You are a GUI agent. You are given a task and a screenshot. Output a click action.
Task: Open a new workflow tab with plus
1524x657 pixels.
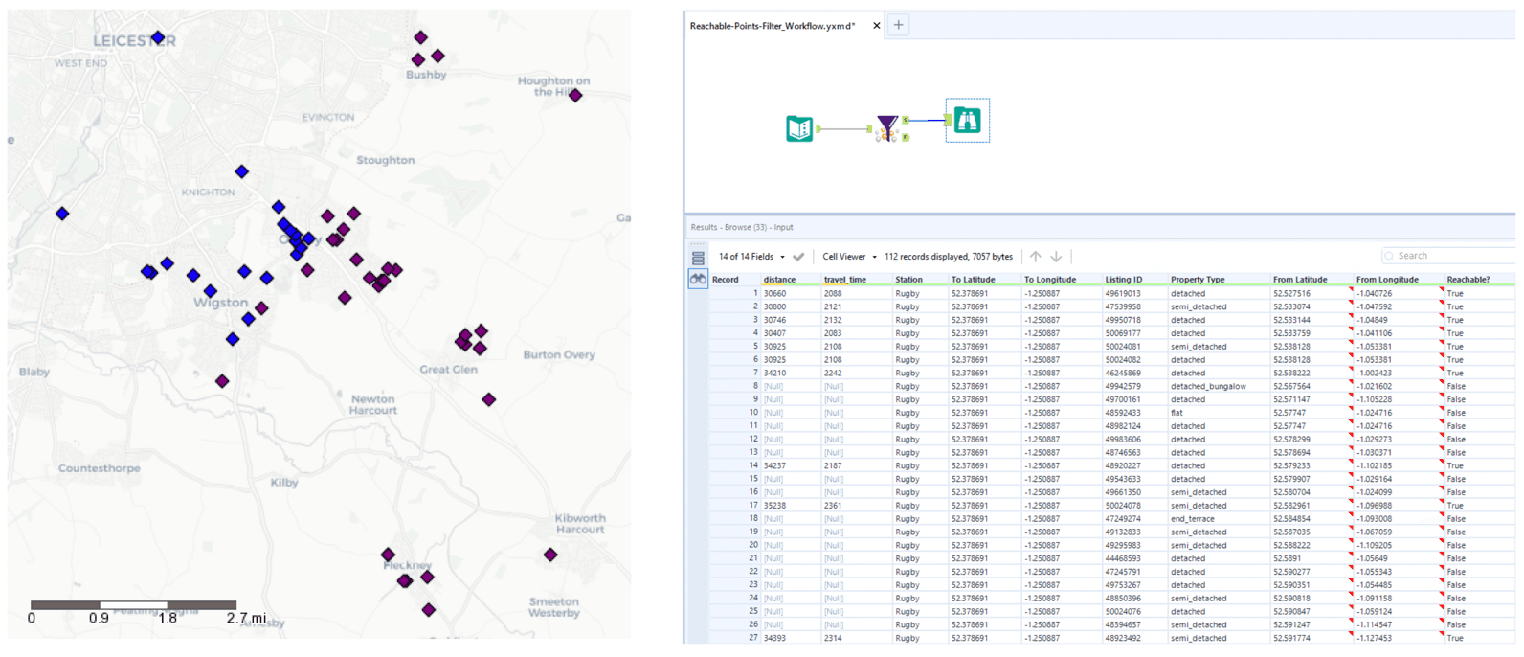tap(898, 26)
